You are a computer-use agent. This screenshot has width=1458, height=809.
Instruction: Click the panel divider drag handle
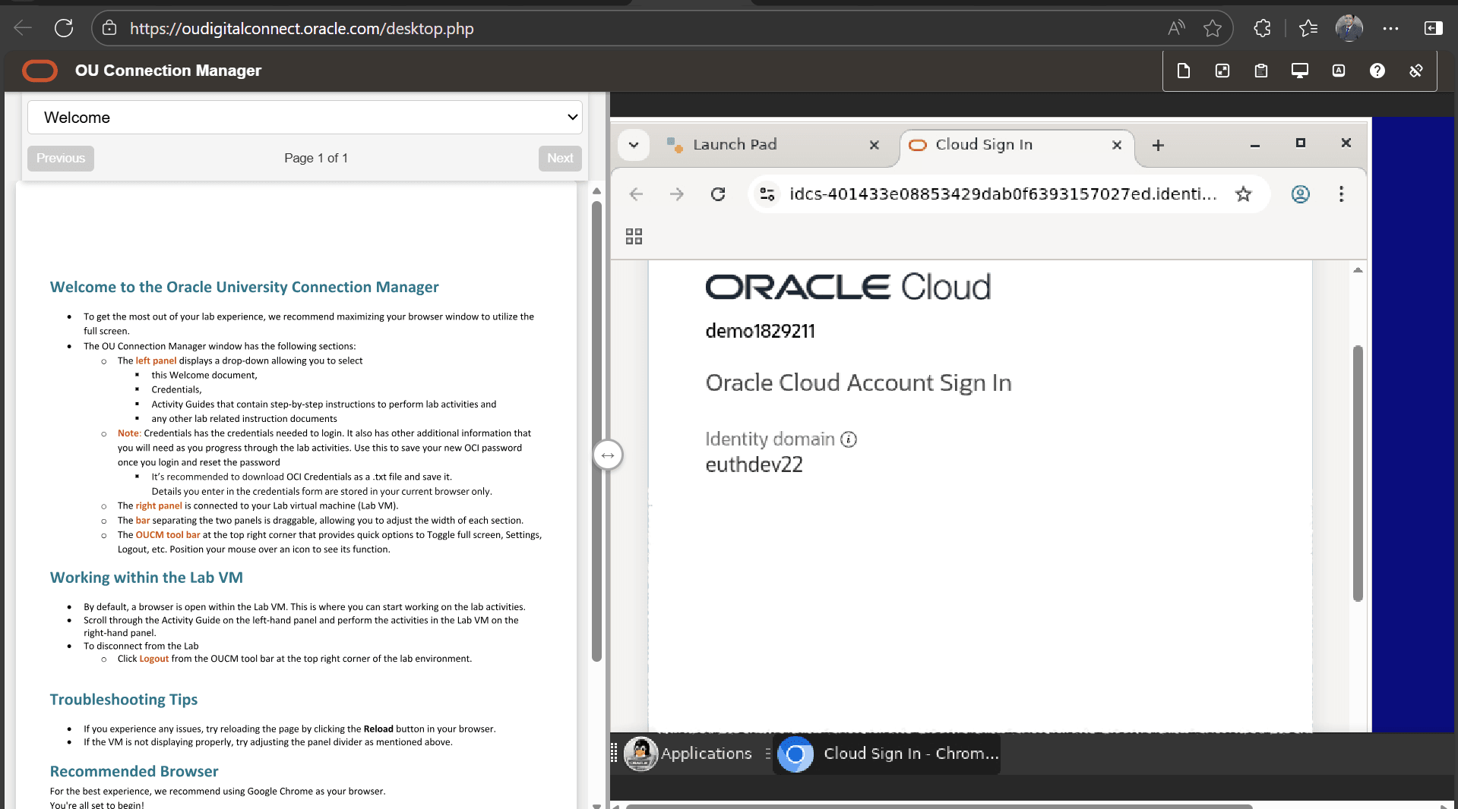coord(608,455)
